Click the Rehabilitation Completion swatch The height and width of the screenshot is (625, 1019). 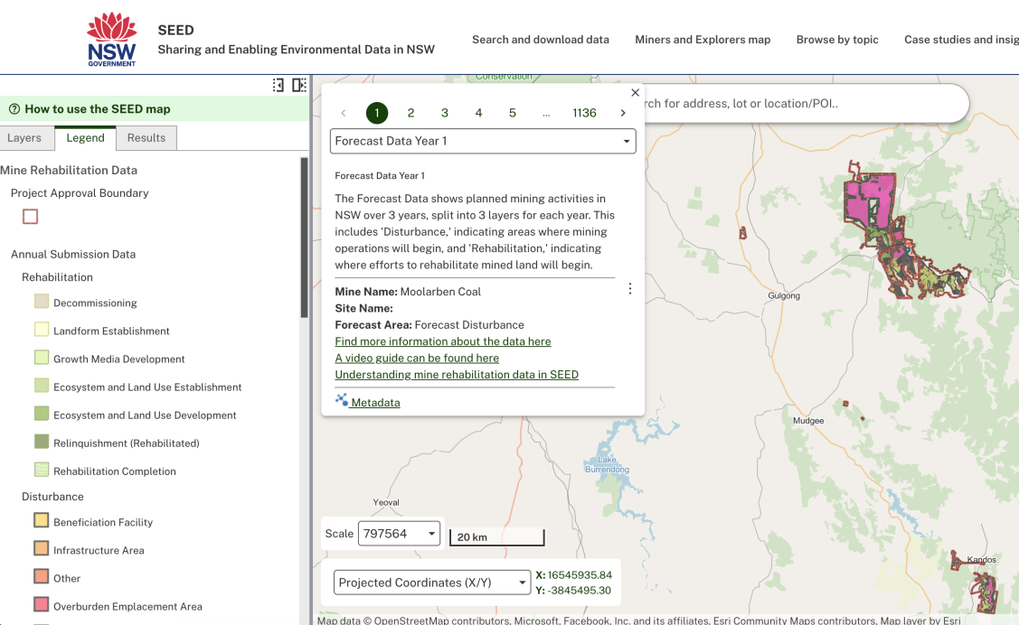[x=42, y=470]
